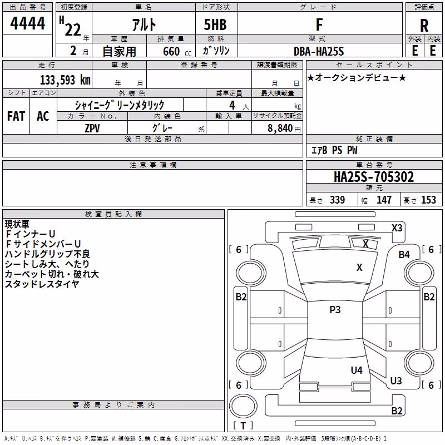Click registration month 2 月
Image resolution: width=445 pixels, height=445 pixels.
tap(79, 51)
